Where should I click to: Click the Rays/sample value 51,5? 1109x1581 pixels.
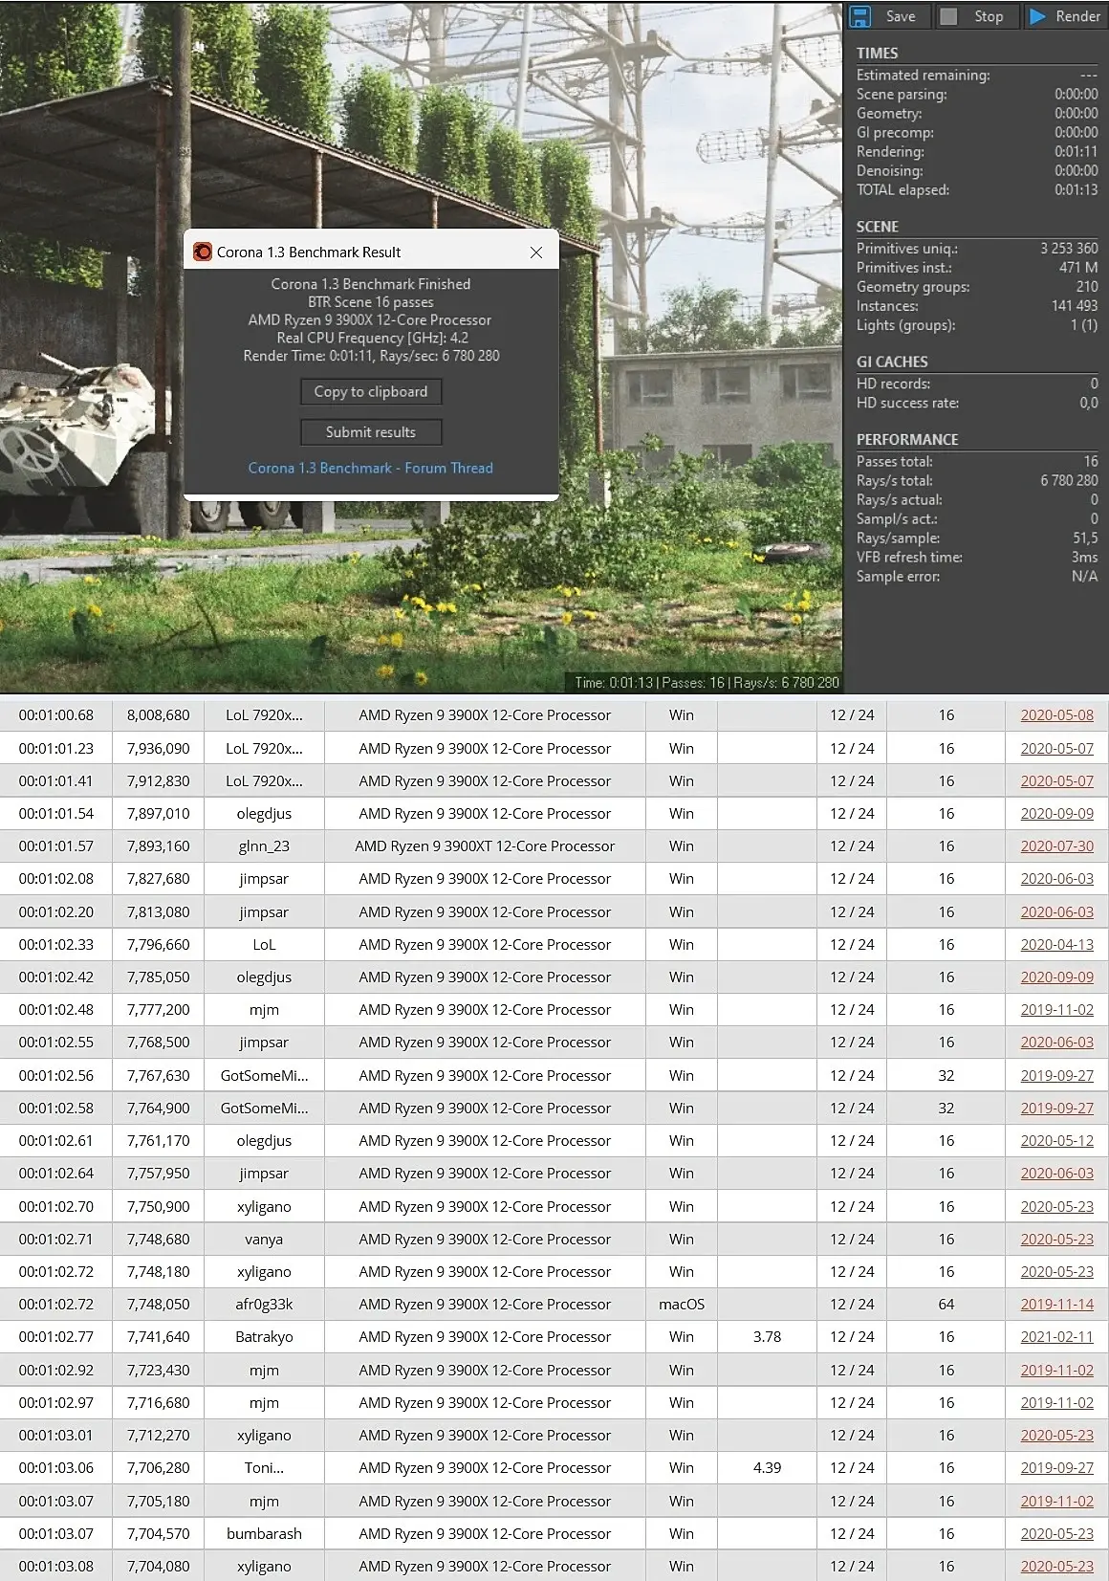coord(1085,538)
